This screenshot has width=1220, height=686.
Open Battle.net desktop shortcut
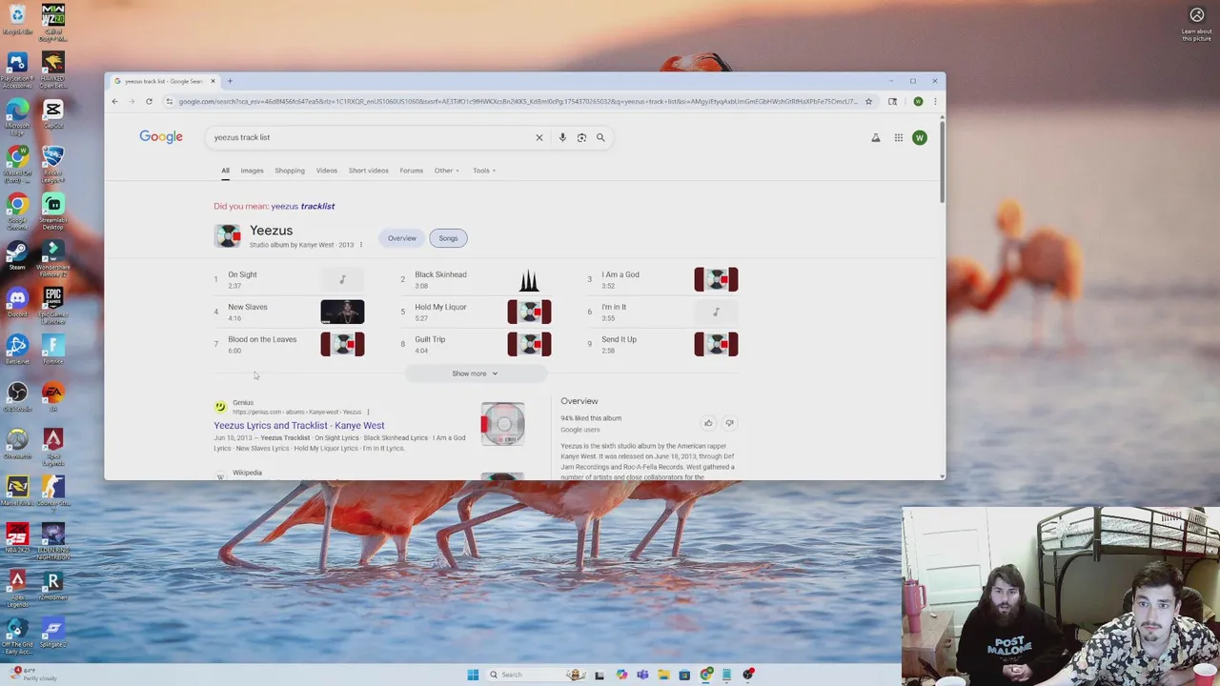coord(17,349)
